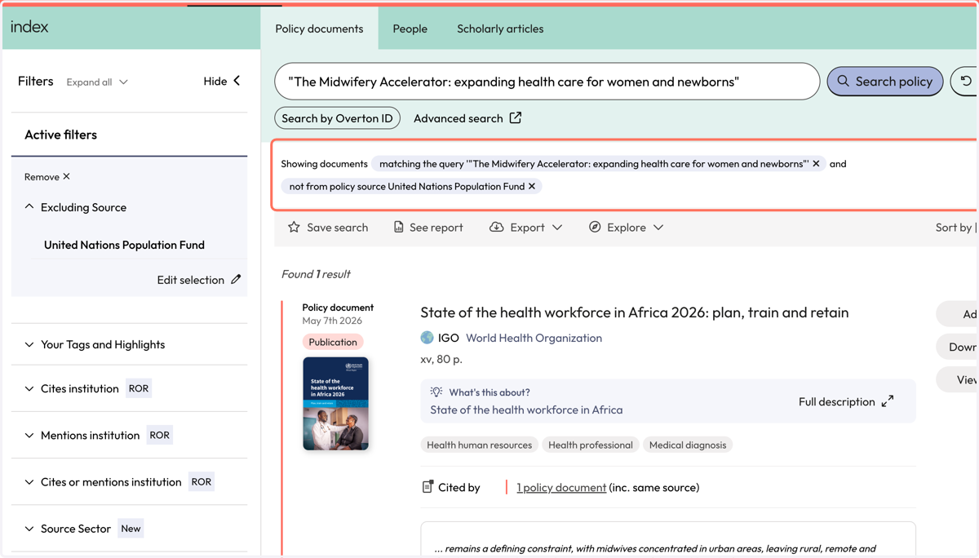The image size is (979, 558).
Task: Click the globe icon beside IGO
Action: click(427, 338)
